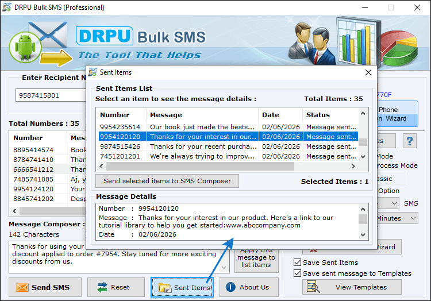
Task: Click the About Us button
Action: (x=249, y=287)
